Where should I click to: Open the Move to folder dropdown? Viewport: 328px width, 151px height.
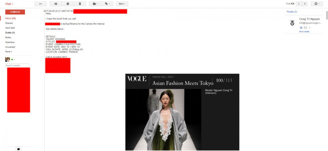(95, 4)
